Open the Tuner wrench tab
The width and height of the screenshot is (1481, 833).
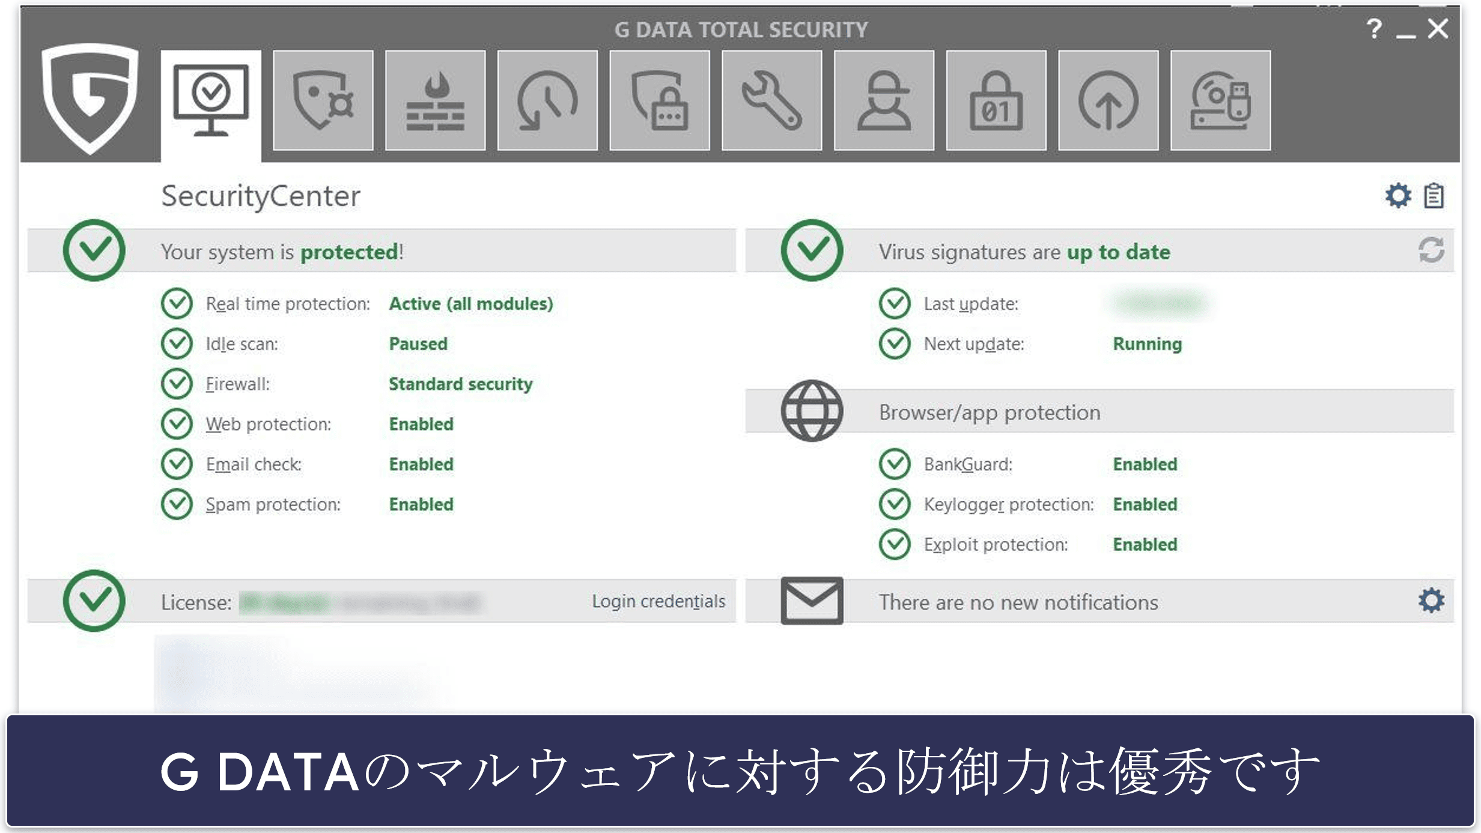click(x=771, y=100)
